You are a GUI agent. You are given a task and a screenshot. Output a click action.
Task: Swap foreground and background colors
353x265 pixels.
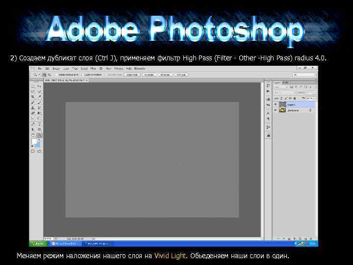point(39,140)
